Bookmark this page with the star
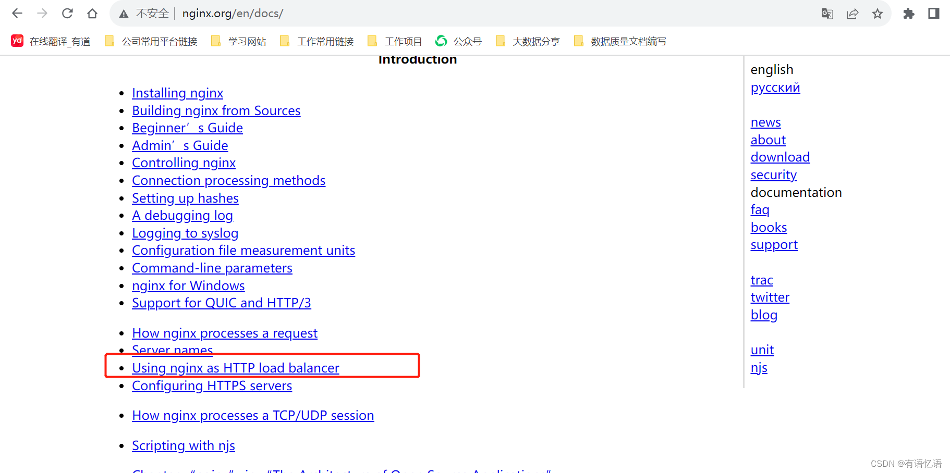 pos(878,14)
